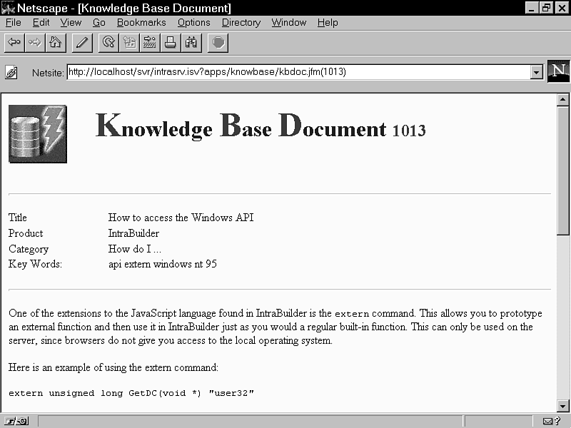The height and width of the screenshot is (428, 571).
Task: Open the Options menu
Action: (x=193, y=22)
